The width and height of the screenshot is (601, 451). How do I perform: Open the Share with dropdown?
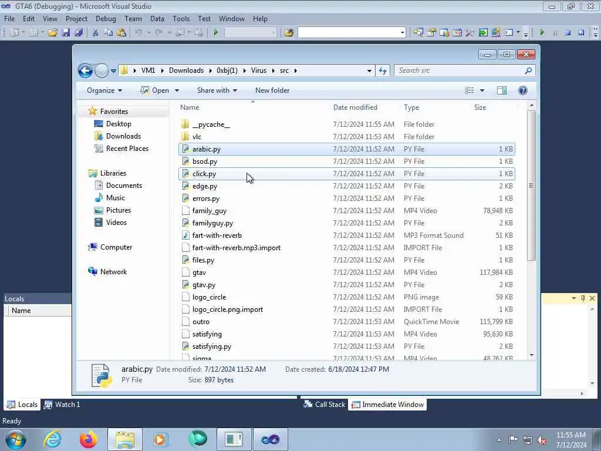[x=217, y=90]
